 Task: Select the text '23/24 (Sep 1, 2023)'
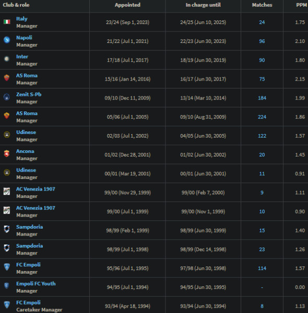127,22
